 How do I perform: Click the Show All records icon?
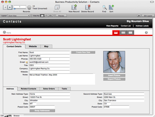click(x=57, y=7)
